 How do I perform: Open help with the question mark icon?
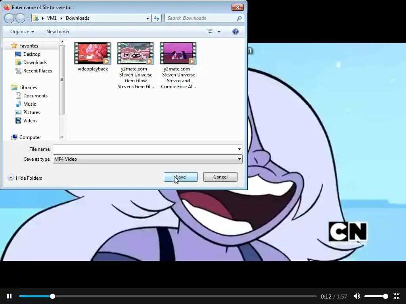pyautogui.click(x=236, y=32)
